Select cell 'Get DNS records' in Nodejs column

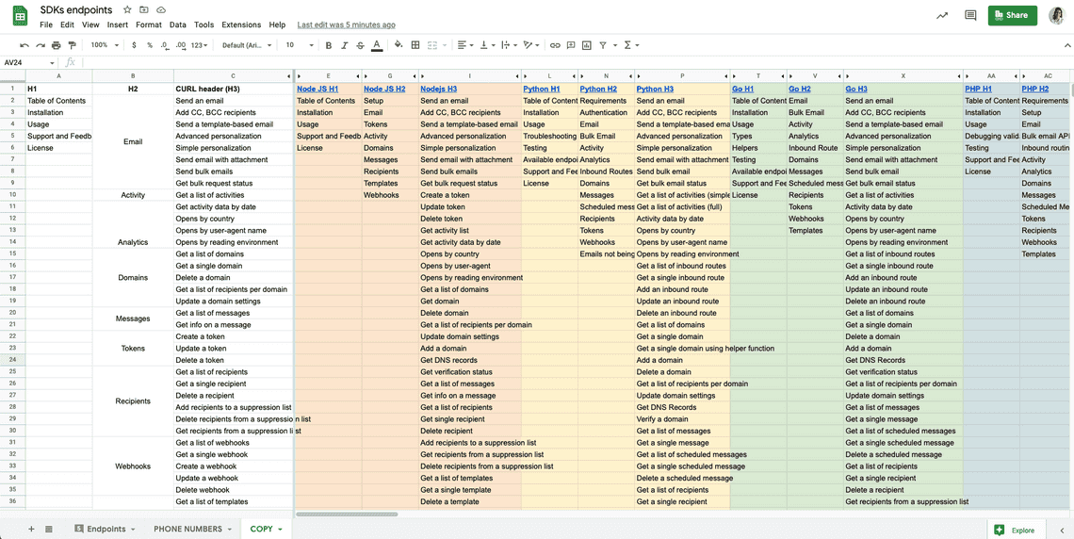pos(470,360)
